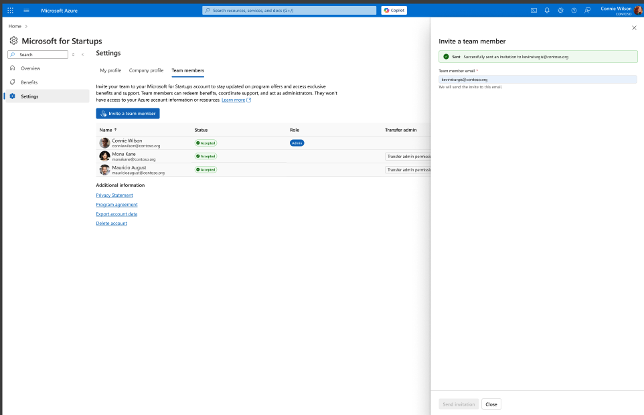Transfer admin permissions to Mona Kane
644x415 pixels.
pyautogui.click(x=408, y=157)
